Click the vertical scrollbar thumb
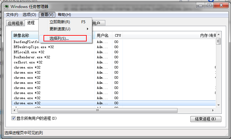The image size is (231, 139). tap(218, 41)
